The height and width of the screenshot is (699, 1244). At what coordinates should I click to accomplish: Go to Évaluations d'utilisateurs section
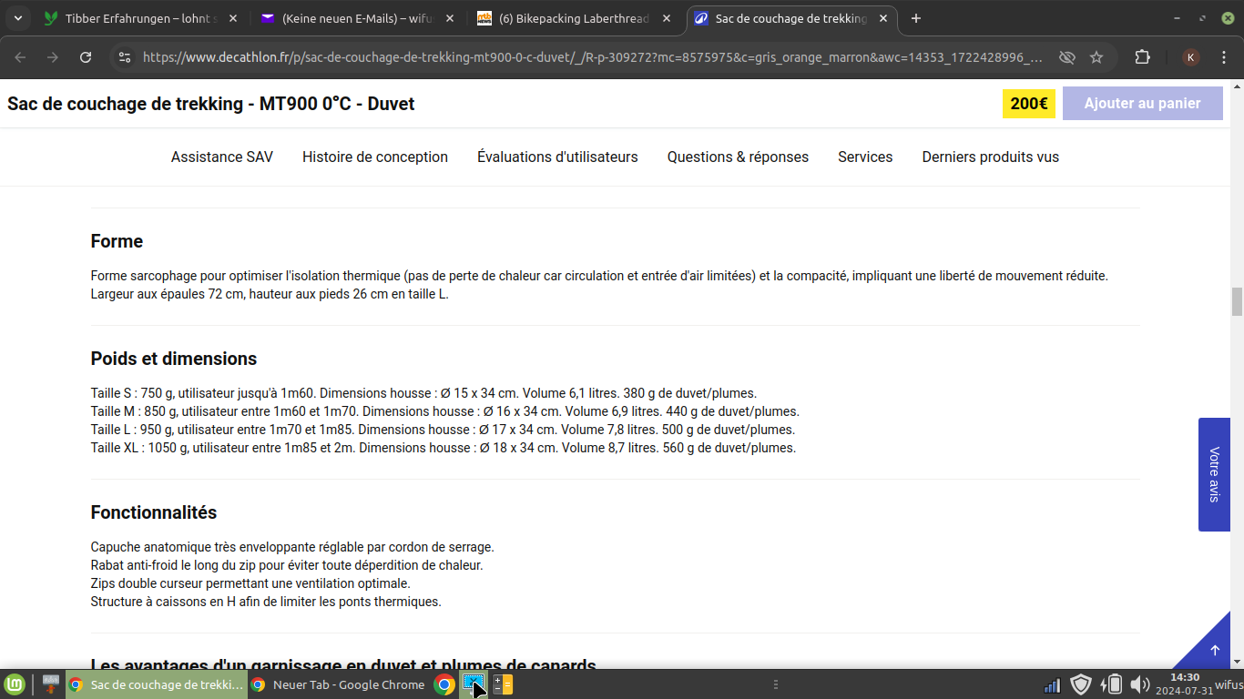557,157
